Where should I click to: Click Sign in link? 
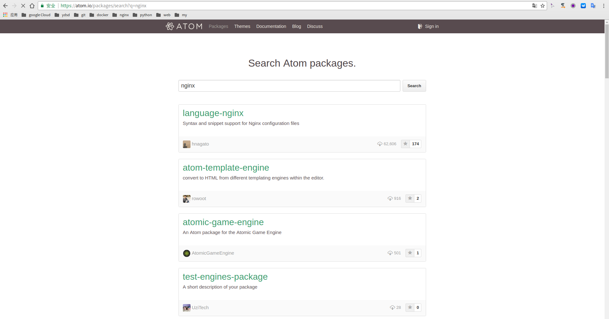(x=428, y=26)
